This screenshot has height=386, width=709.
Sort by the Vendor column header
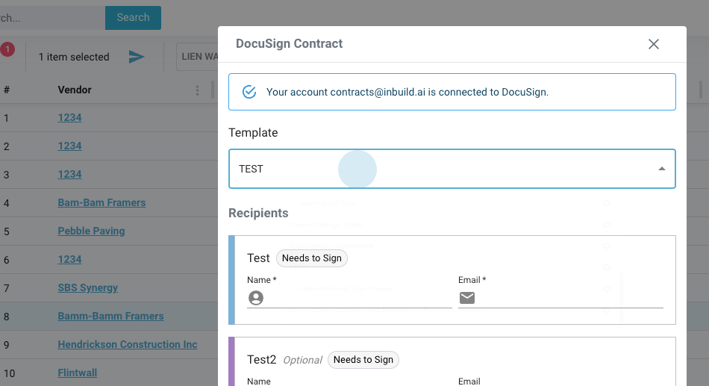tap(75, 90)
